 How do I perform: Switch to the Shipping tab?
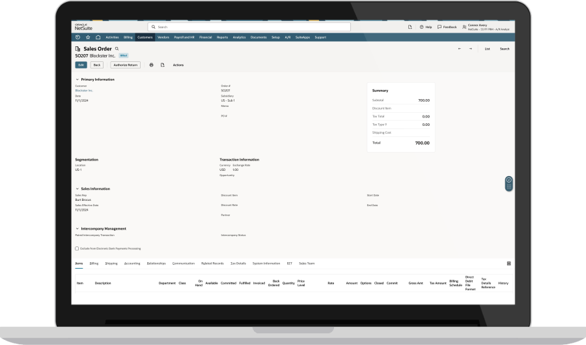111,263
